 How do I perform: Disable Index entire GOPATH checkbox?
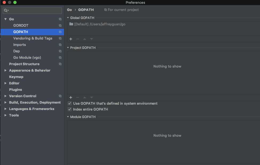(x=70, y=109)
